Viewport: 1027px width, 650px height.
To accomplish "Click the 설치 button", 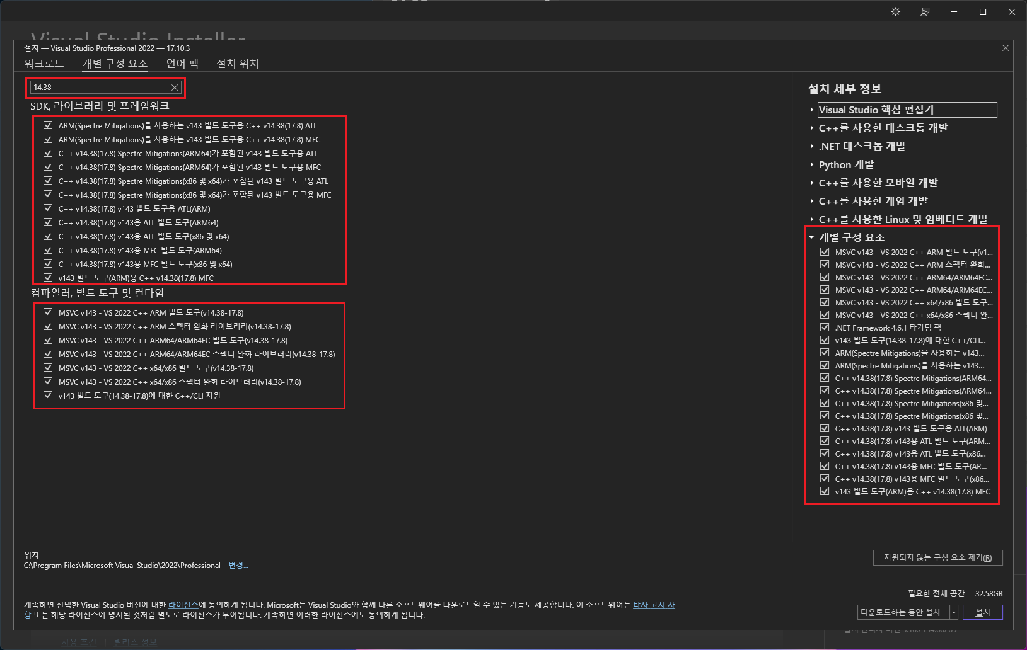I will click(982, 612).
